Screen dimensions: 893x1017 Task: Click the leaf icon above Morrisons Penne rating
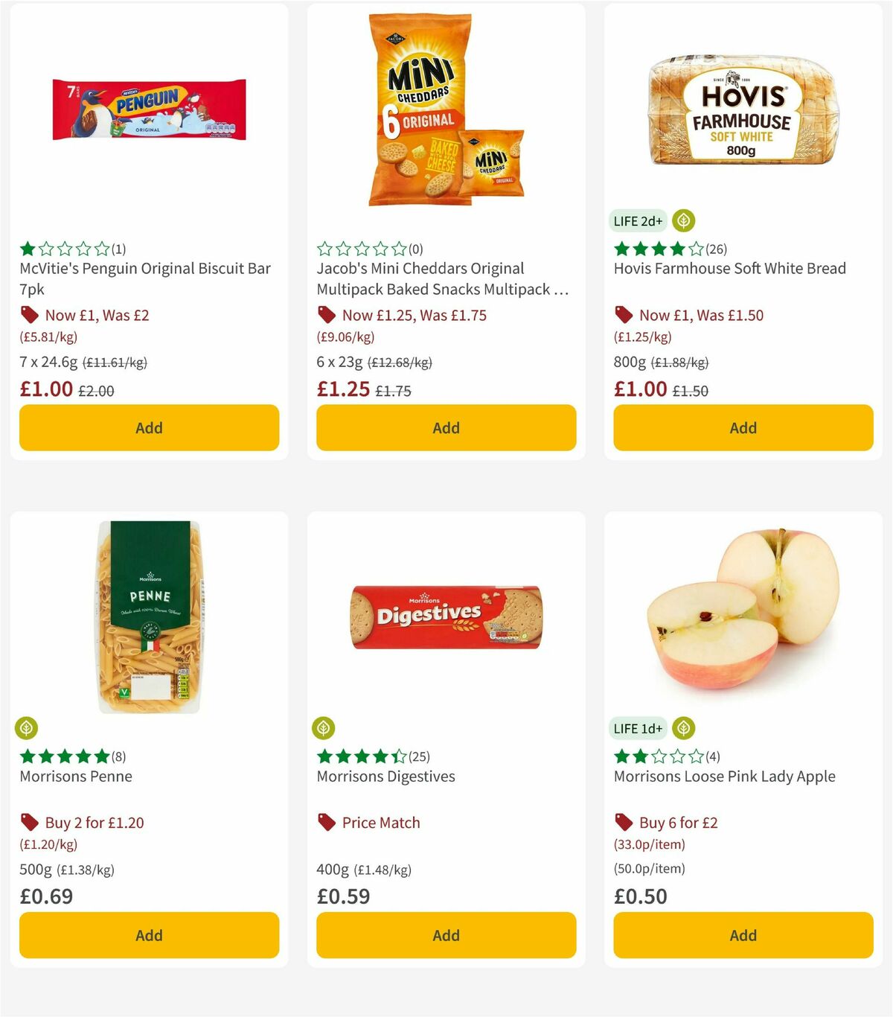tap(26, 728)
